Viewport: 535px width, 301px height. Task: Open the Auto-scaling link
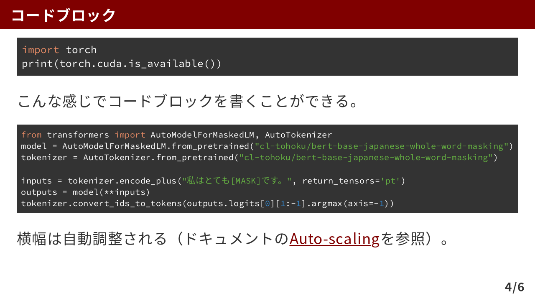pyautogui.click(x=334, y=239)
